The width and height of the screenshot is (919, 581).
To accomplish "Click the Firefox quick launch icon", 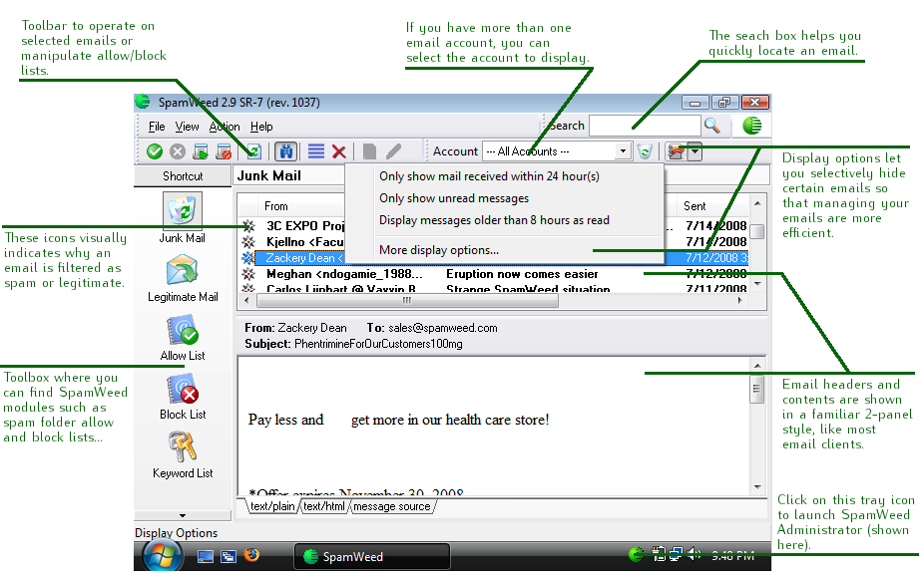I will click(252, 555).
